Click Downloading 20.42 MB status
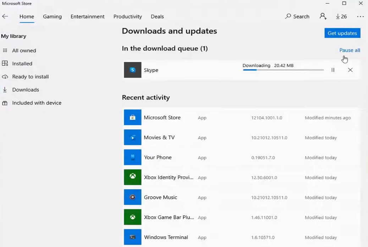 point(268,65)
